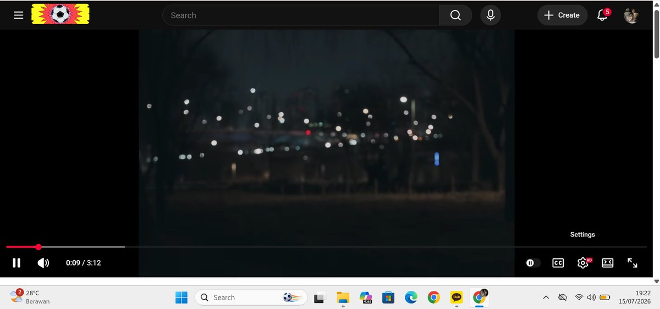Open notifications bell with 5 badge
The width and height of the screenshot is (660, 309).
pyautogui.click(x=603, y=15)
